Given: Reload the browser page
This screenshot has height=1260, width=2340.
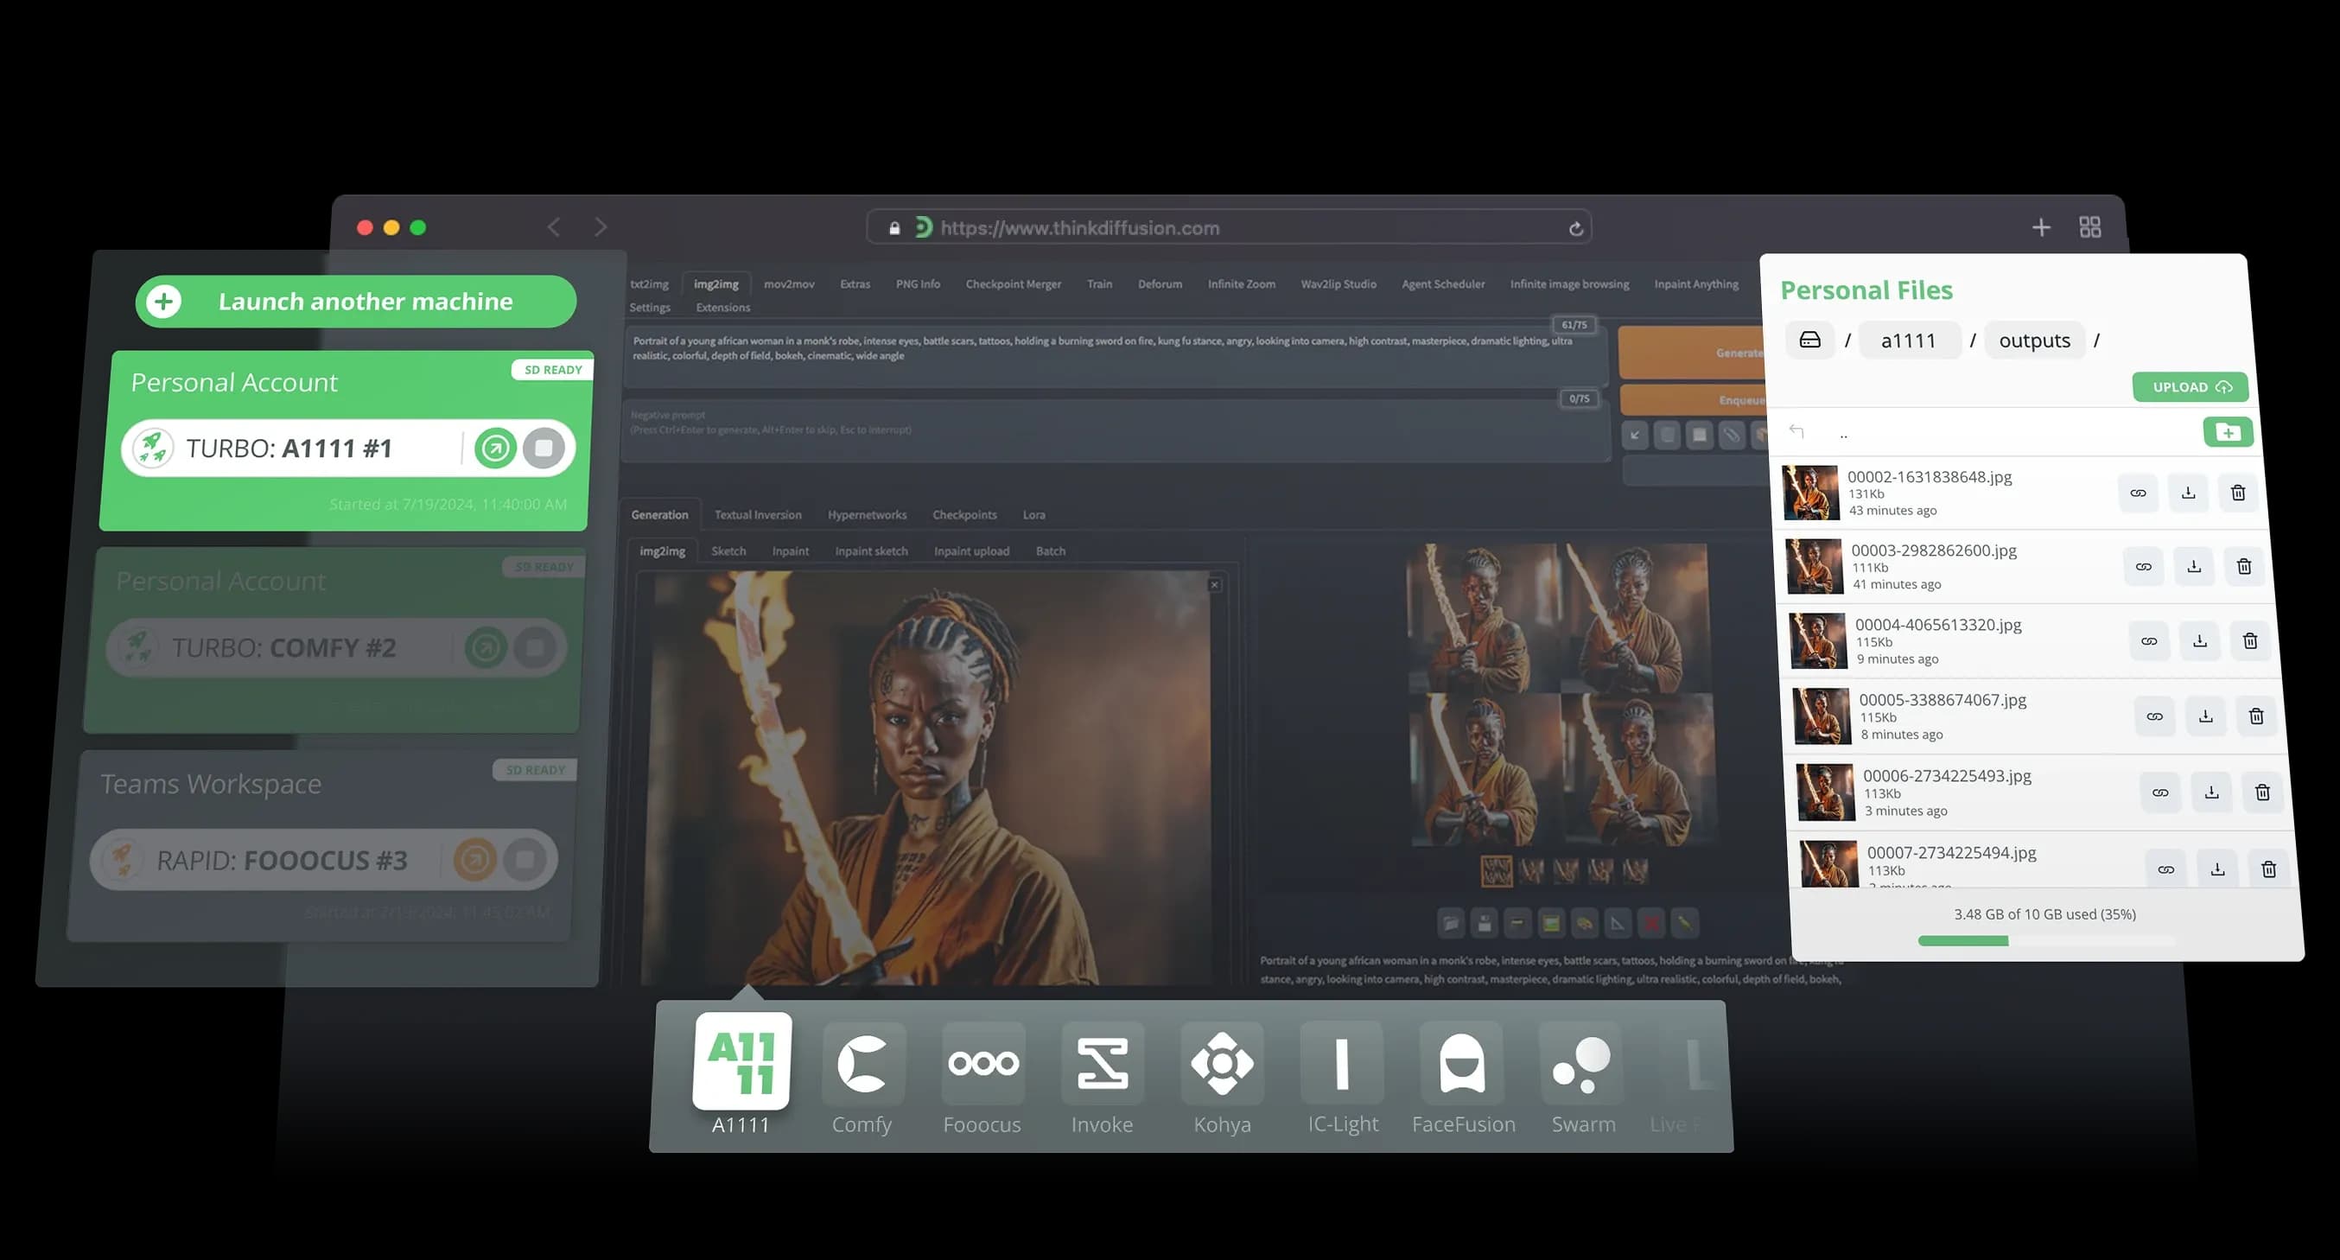Looking at the screenshot, I should coord(1576,229).
